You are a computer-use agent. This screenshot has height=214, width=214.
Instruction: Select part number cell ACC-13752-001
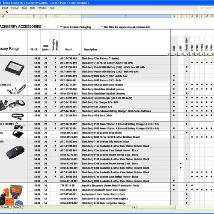point(71,67)
